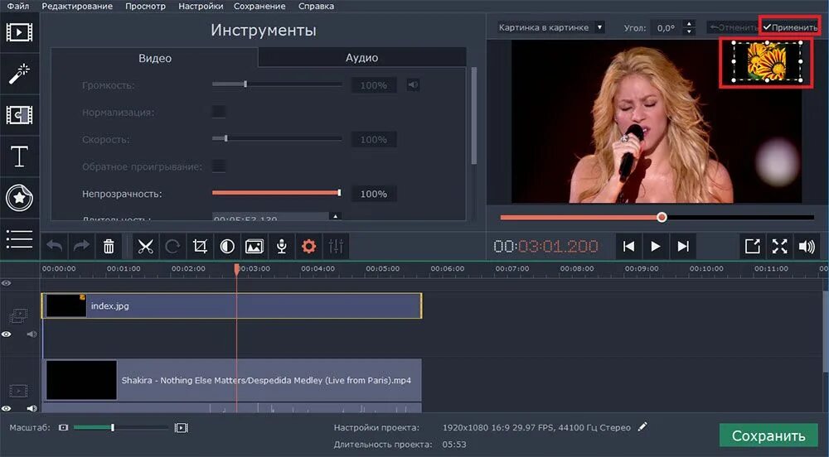Skip to previous frame
Screen dimensions: 829x457
[628, 247]
